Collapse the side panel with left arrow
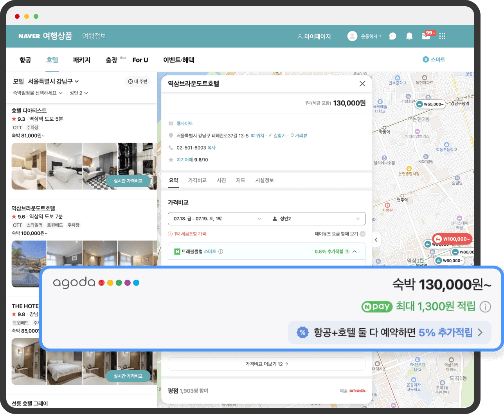Screen dimensions: 504x414 (x=376, y=239)
